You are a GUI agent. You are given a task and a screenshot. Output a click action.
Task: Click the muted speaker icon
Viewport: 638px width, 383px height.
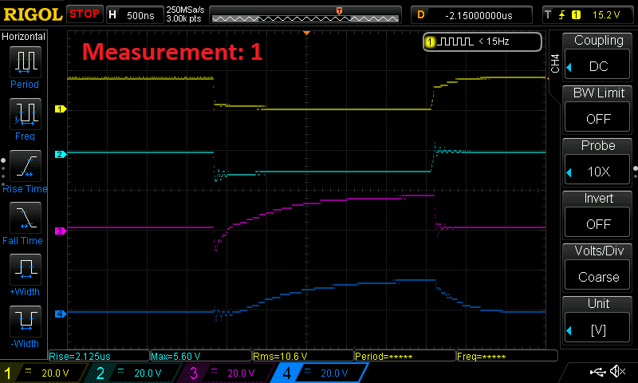617,371
